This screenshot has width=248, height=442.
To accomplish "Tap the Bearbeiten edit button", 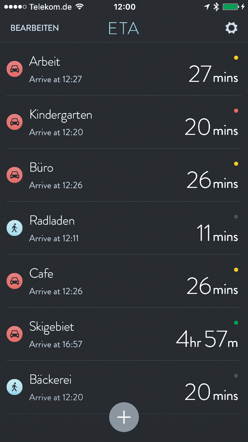I will [35, 28].
